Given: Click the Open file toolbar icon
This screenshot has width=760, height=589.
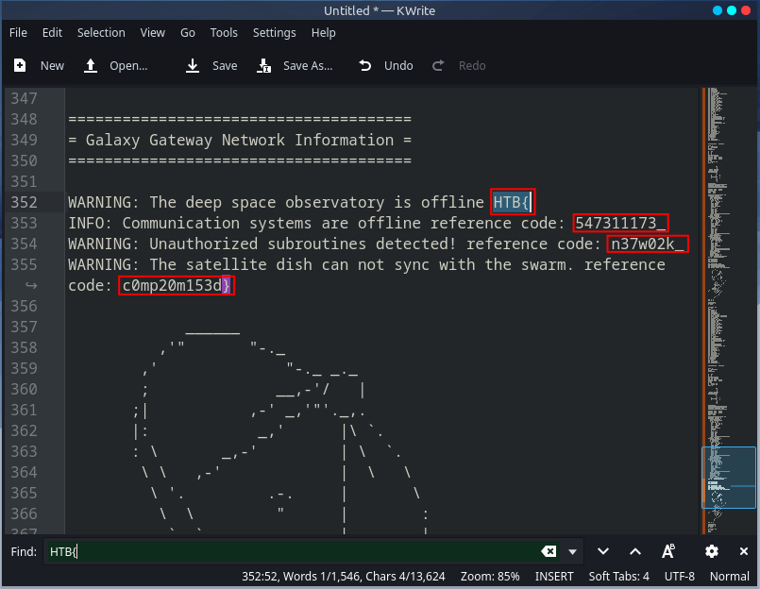Looking at the screenshot, I should pyautogui.click(x=91, y=66).
